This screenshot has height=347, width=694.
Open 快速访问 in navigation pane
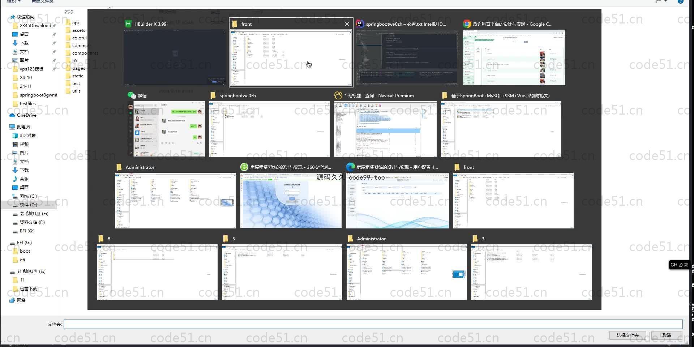click(25, 17)
